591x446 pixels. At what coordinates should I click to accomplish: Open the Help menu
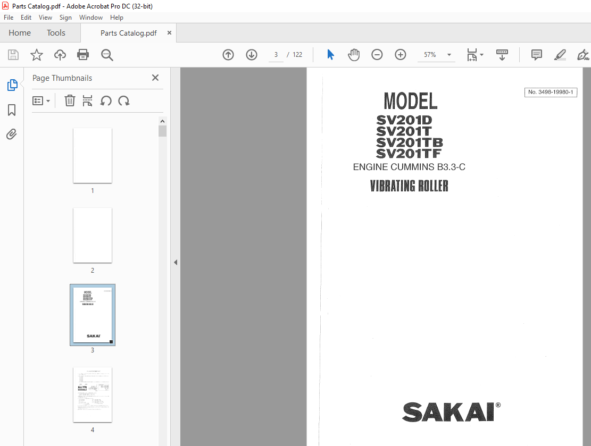(117, 18)
